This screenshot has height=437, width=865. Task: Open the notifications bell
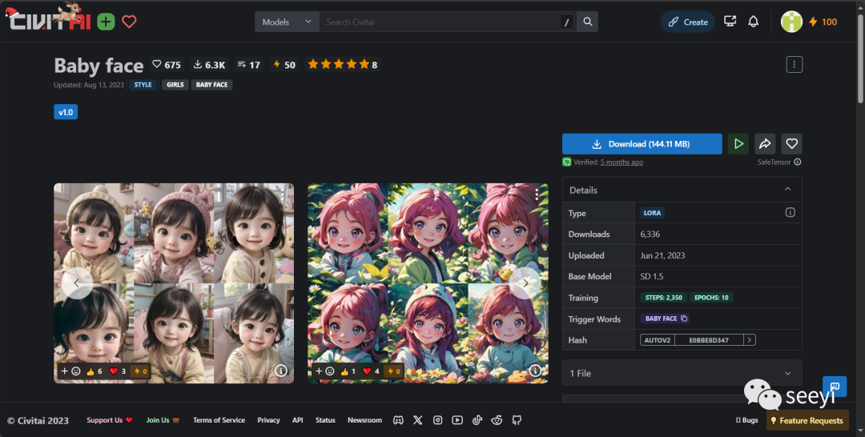click(x=753, y=22)
